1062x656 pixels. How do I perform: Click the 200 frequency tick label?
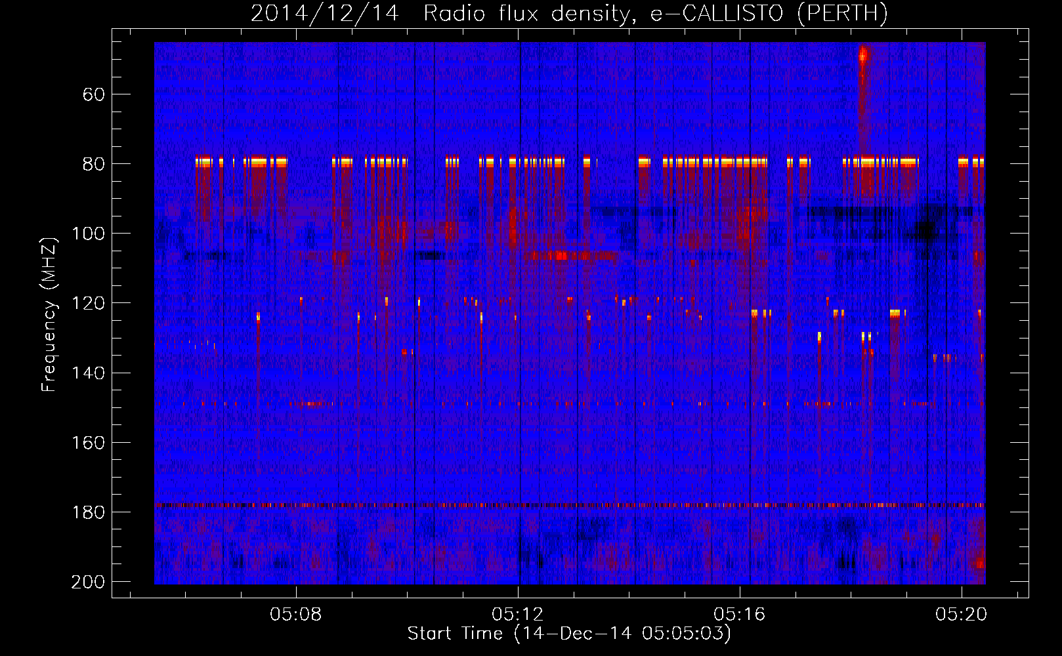[x=89, y=582]
